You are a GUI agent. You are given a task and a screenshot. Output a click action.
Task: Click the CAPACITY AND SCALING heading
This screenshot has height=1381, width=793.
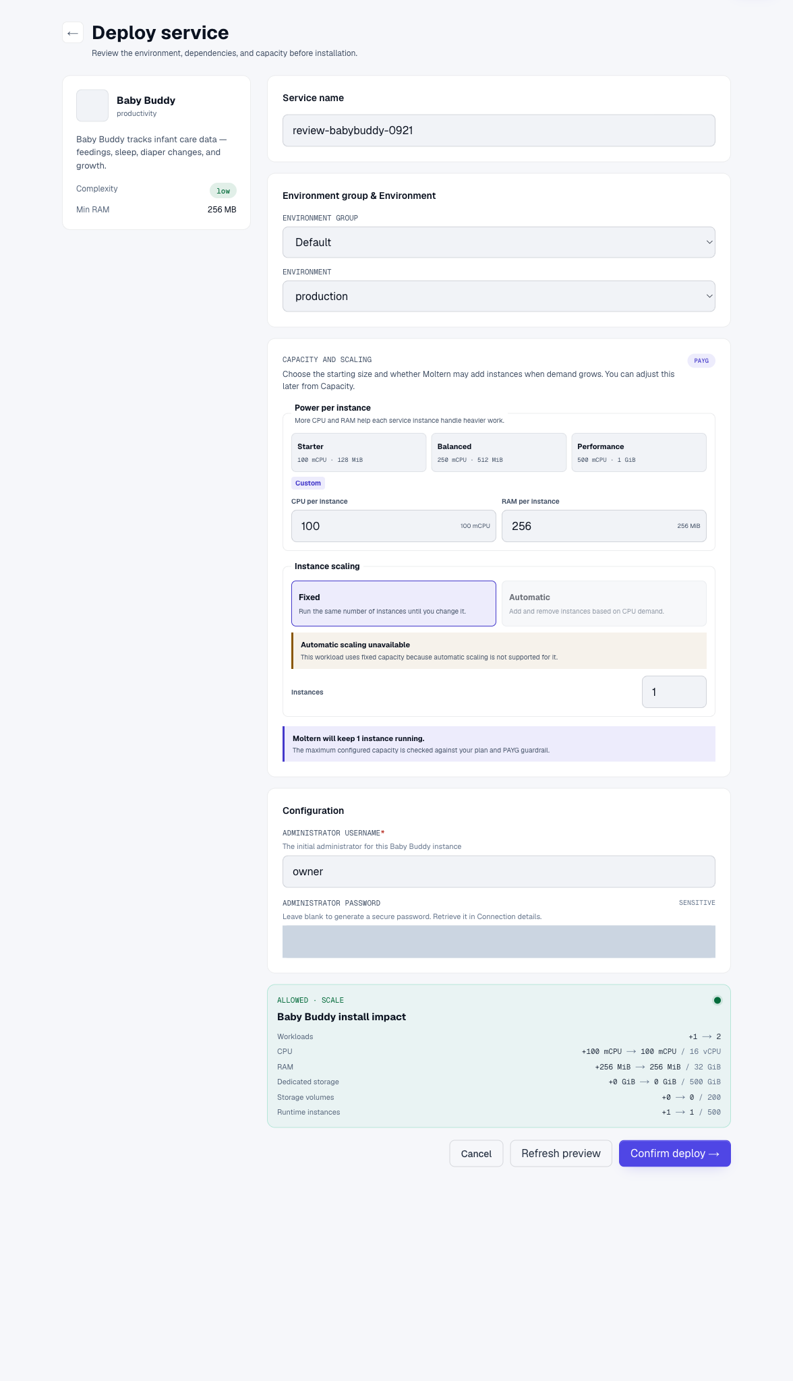(x=327, y=359)
